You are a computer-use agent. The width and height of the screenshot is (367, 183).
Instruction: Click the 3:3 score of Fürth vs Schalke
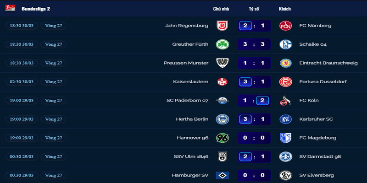[254, 44]
